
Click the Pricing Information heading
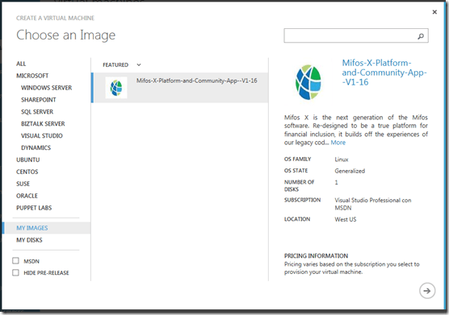click(x=316, y=255)
